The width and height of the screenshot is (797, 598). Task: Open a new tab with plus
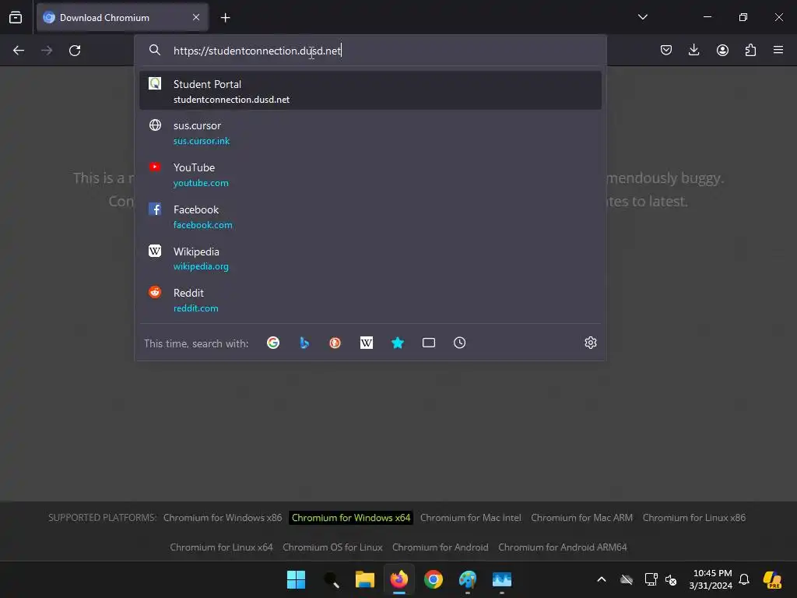pos(225,18)
